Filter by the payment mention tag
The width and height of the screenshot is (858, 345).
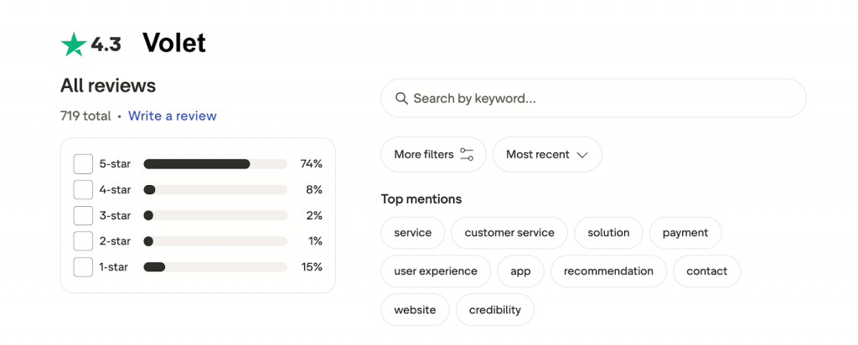[685, 233]
